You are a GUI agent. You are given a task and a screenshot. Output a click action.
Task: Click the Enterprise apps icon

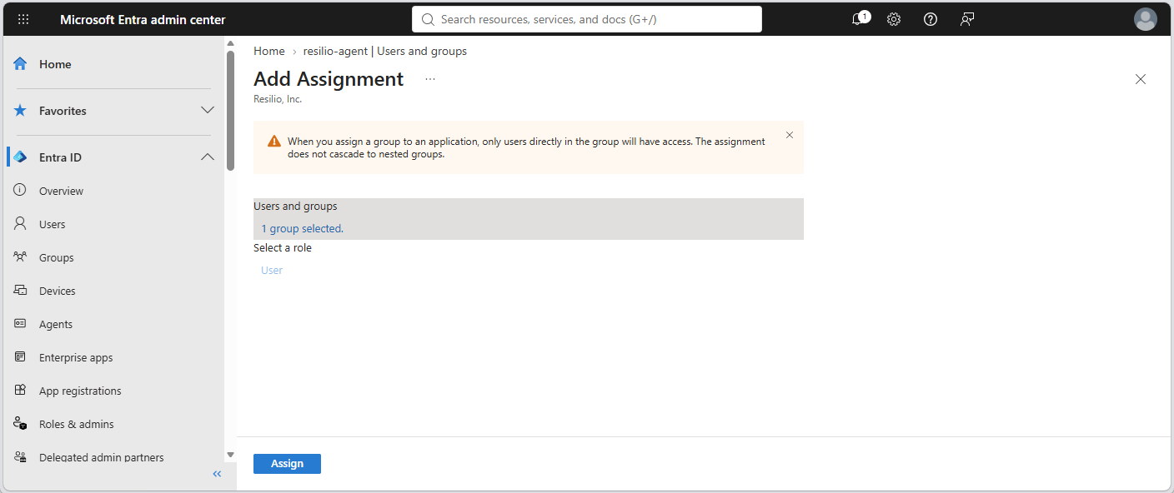(x=20, y=357)
